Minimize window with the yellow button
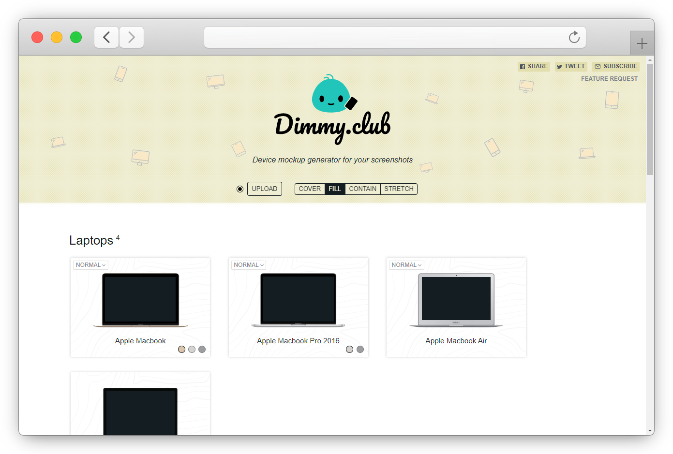Image resolution: width=673 pixels, height=454 pixels. (x=57, y=37)
